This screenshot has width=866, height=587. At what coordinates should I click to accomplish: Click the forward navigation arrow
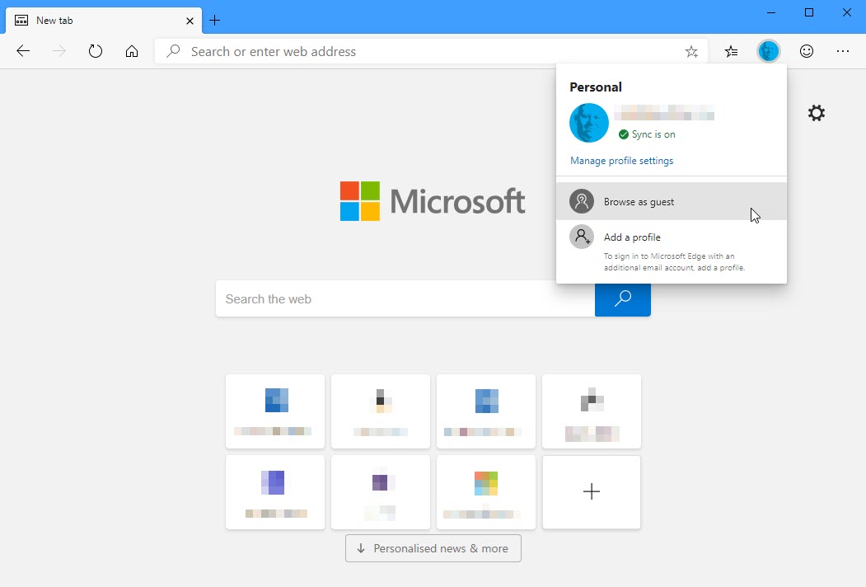(x=59, y=51)
